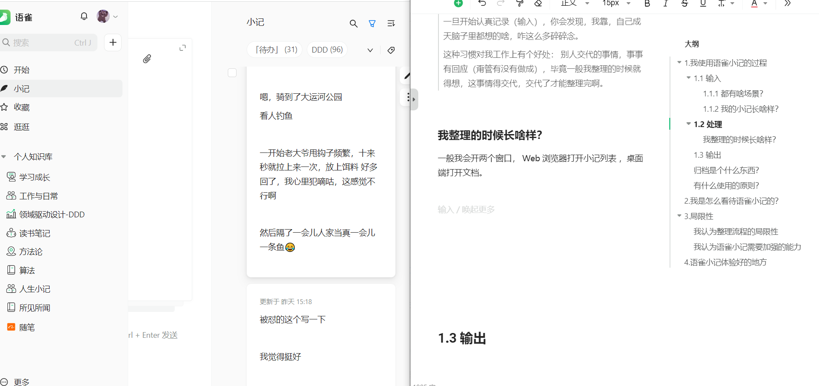
Task: Open 小记 in sidebar
Action: pos(60,89)
